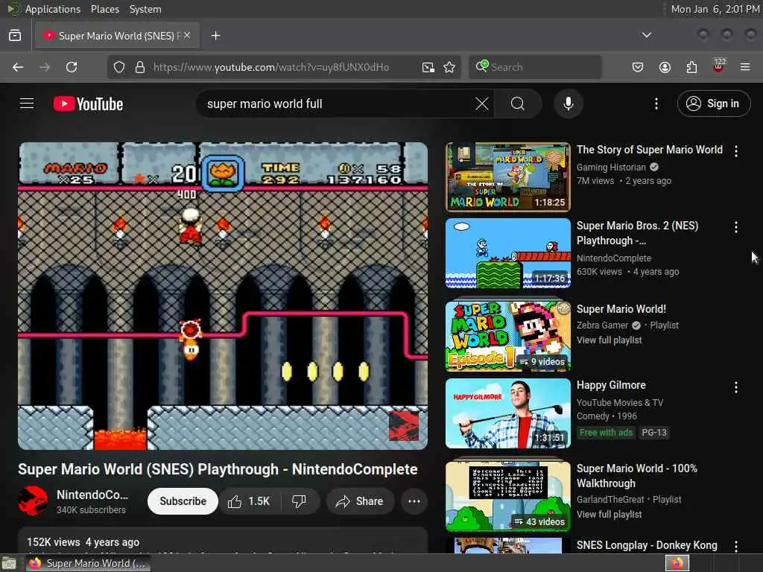Viewport: 763px width, 572px height.
Task: Expand list all tabs chevron
Action: (646, 35)
